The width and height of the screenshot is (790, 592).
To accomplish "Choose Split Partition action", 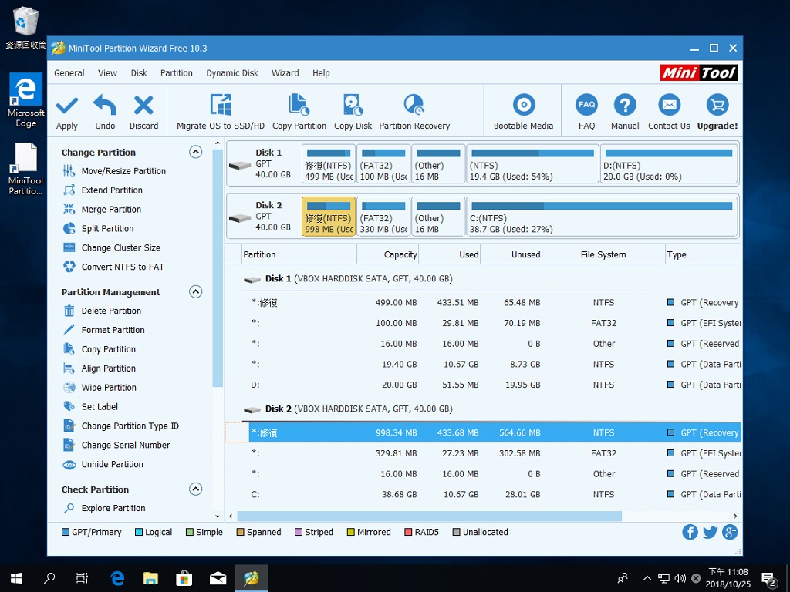I will click(107, 228).
